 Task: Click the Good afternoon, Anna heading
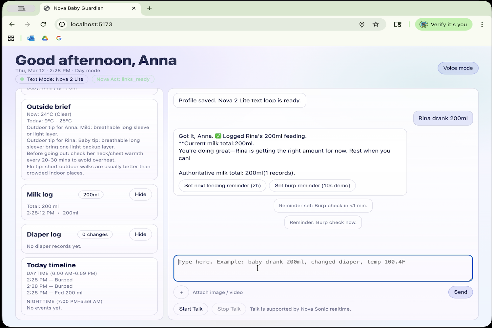tap(96, 60)
